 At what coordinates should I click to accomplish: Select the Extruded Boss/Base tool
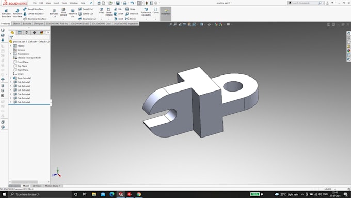(x=6, y=13)
